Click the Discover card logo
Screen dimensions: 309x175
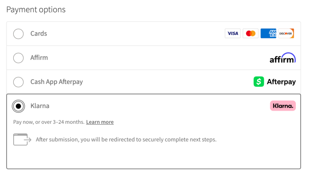[x=286, y=34]
